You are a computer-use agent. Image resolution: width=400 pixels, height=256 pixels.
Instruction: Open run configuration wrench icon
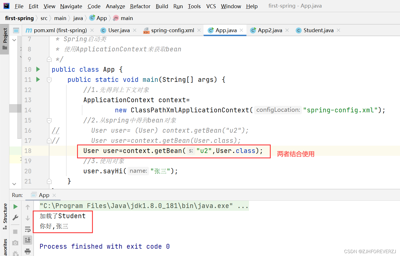click(x=16, y=218)
